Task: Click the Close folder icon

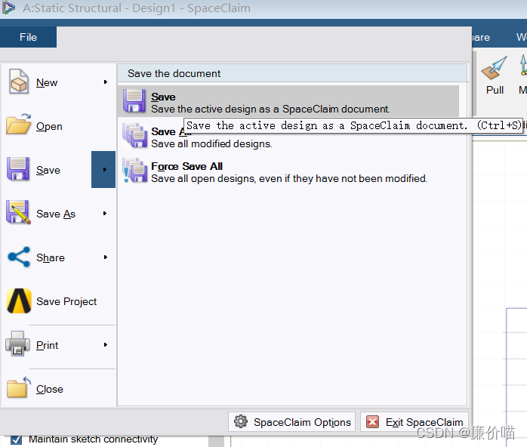Action: click(18, 387)
